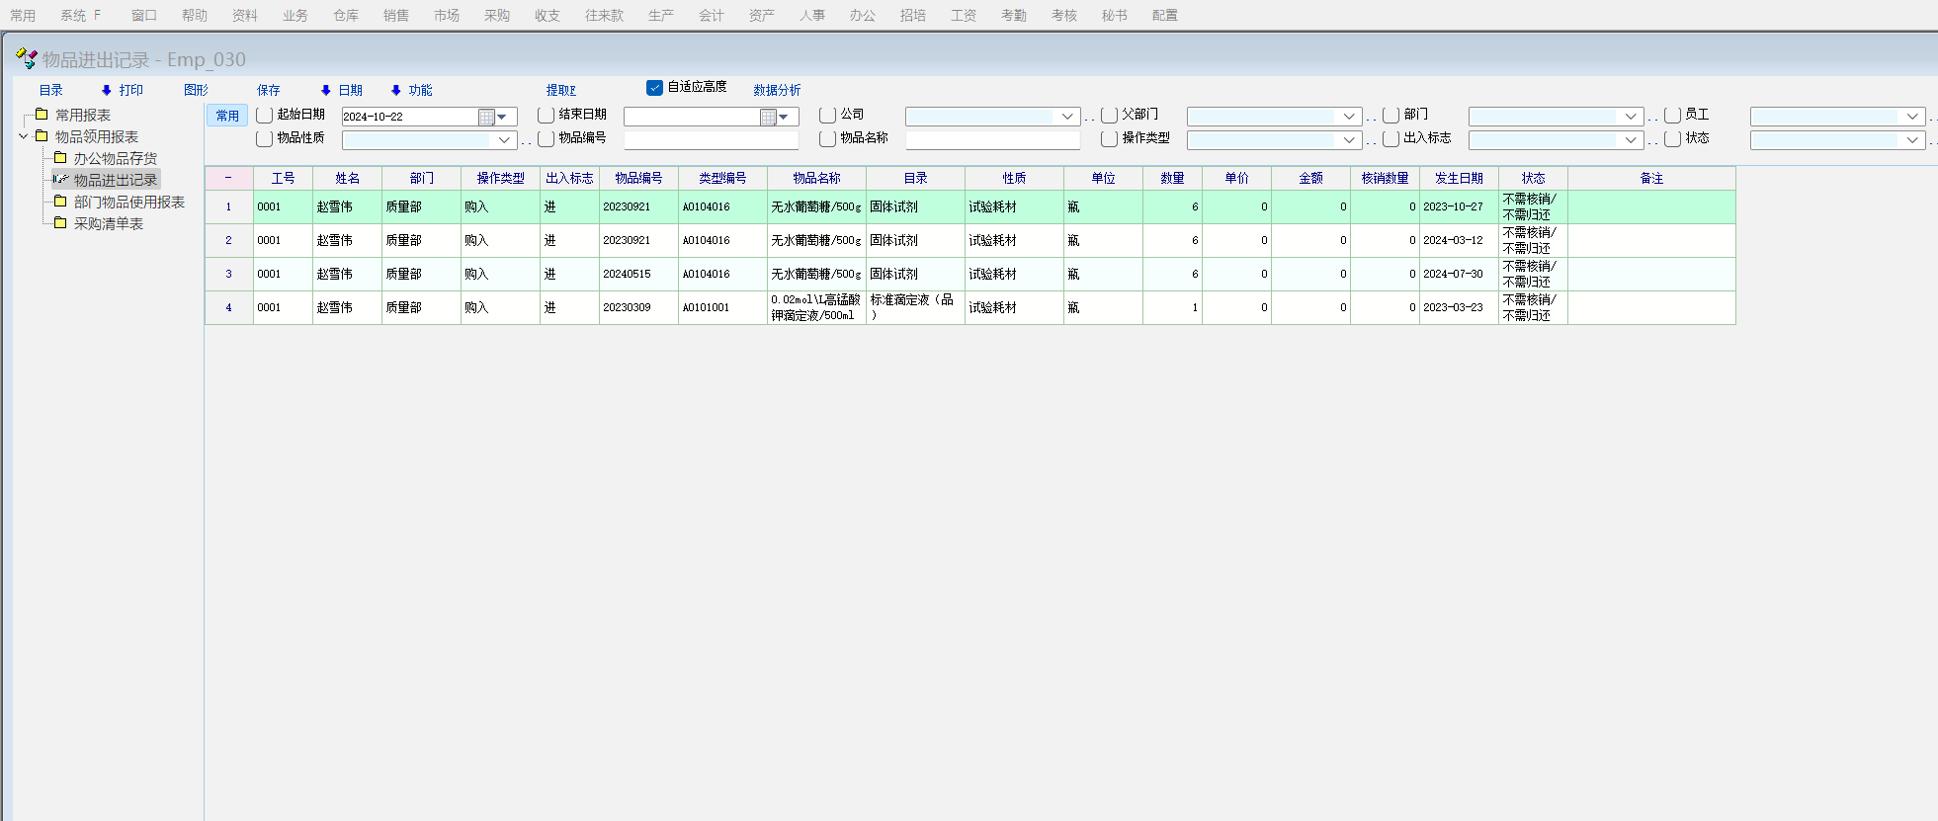
Task: Click the 物品进出记录 window title icon
Action: (27, 59)
